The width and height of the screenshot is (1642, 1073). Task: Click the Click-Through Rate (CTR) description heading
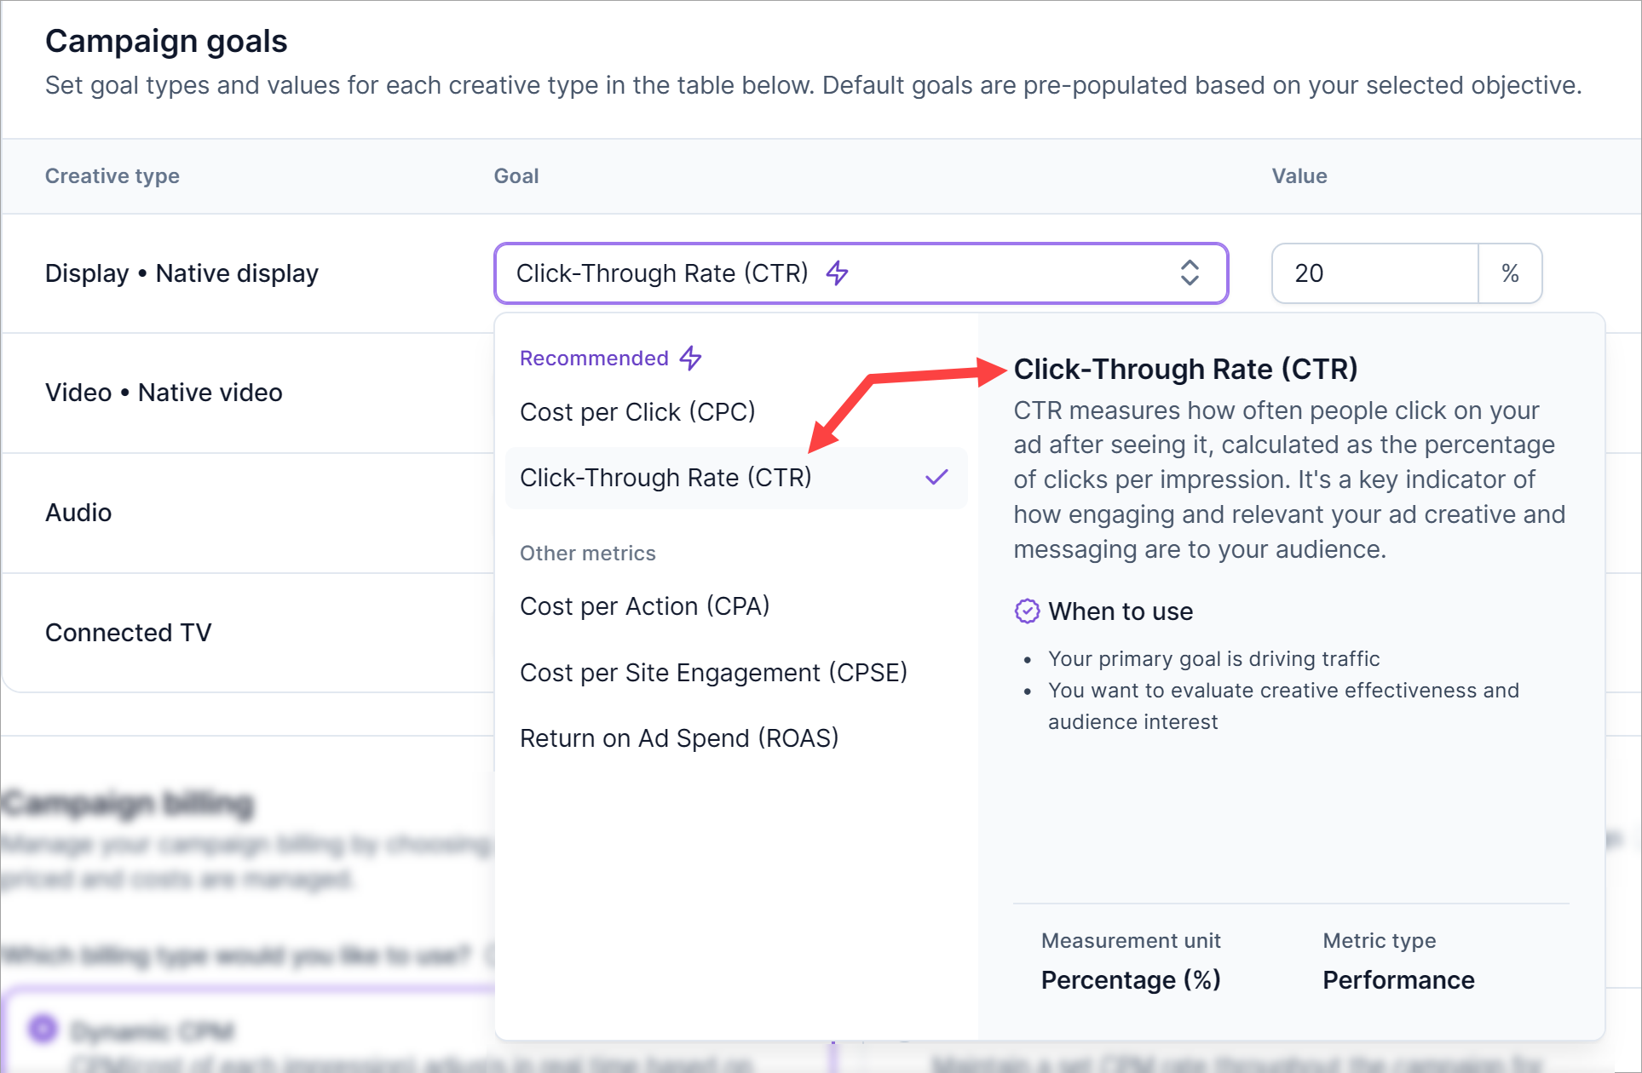pos(1185,370)
